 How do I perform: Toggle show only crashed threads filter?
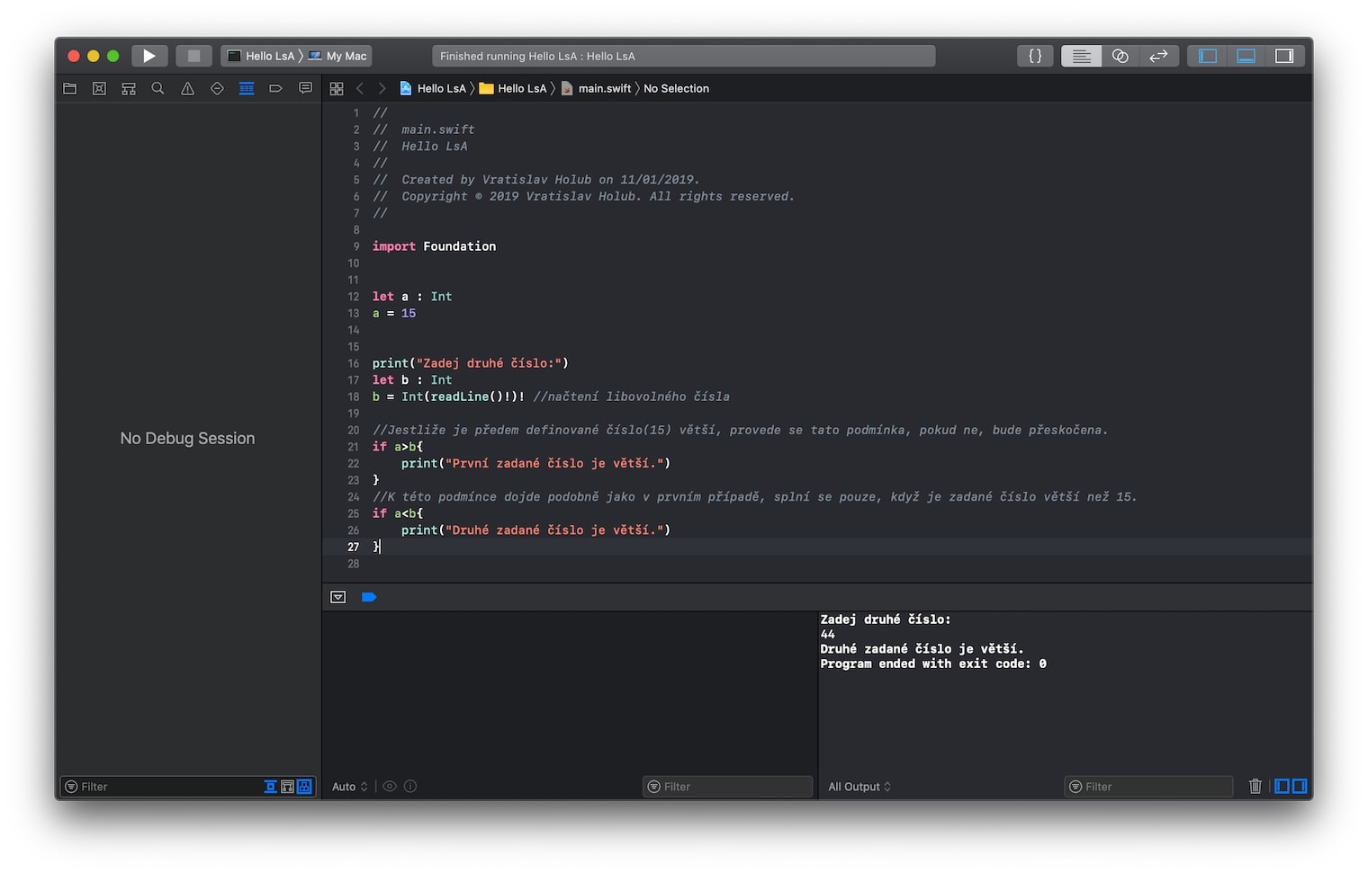coord(287,787)
